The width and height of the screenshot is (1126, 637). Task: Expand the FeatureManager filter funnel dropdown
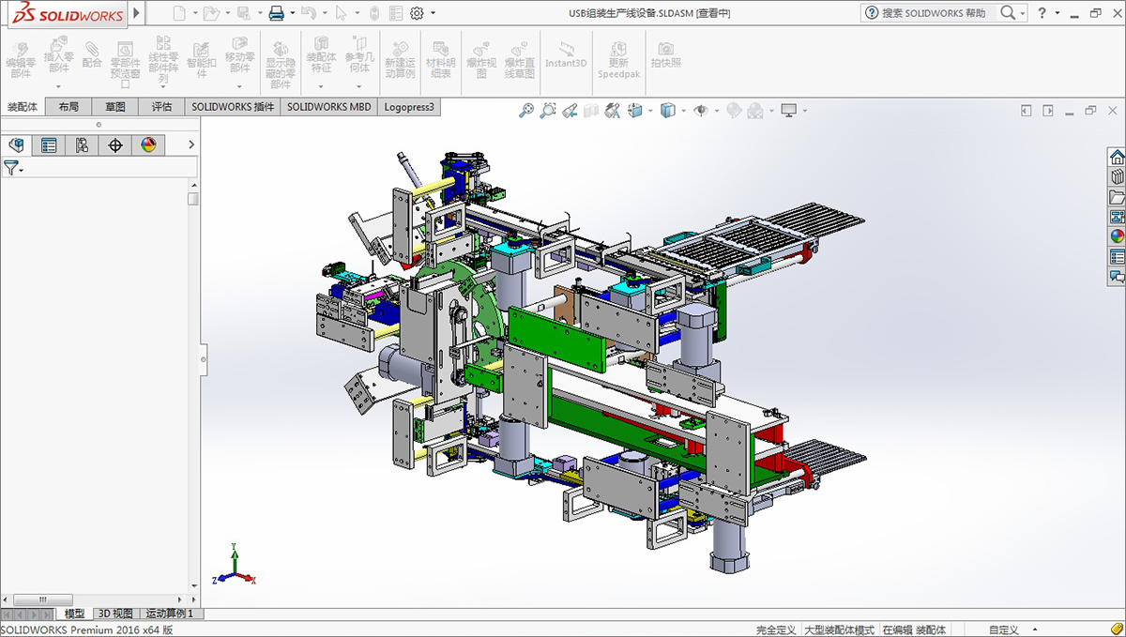[x=21, y=170]
